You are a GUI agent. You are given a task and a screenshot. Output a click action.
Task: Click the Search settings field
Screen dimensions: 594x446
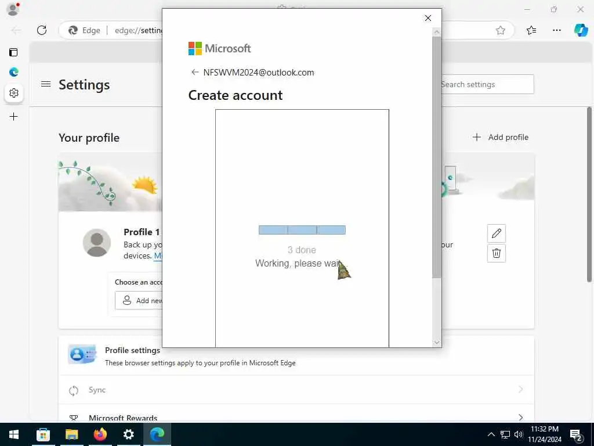tap(487, 84)
